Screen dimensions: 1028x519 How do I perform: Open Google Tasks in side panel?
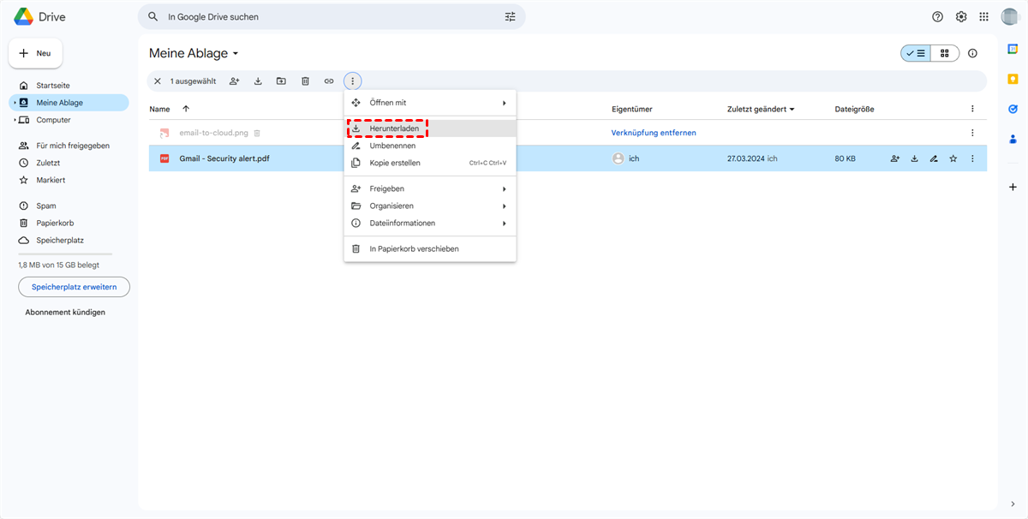pyautogui.click(x=1013, y=109)
